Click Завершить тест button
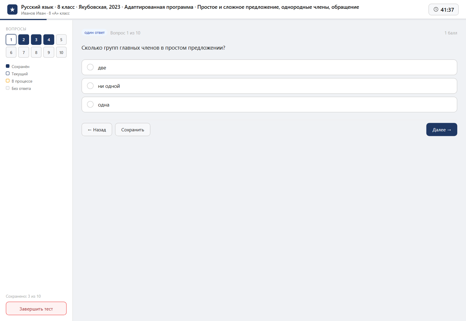 pyautogui.click(x=36, y=308)
